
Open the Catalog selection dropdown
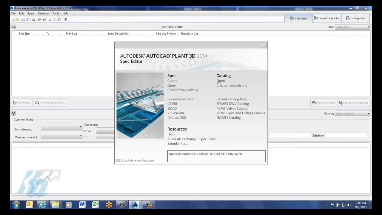353,113
